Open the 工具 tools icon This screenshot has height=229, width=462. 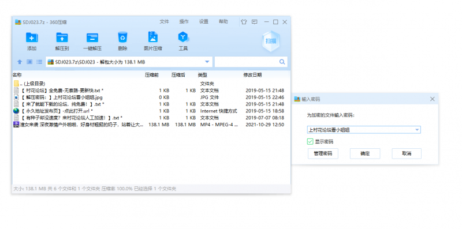coord(183,37)
